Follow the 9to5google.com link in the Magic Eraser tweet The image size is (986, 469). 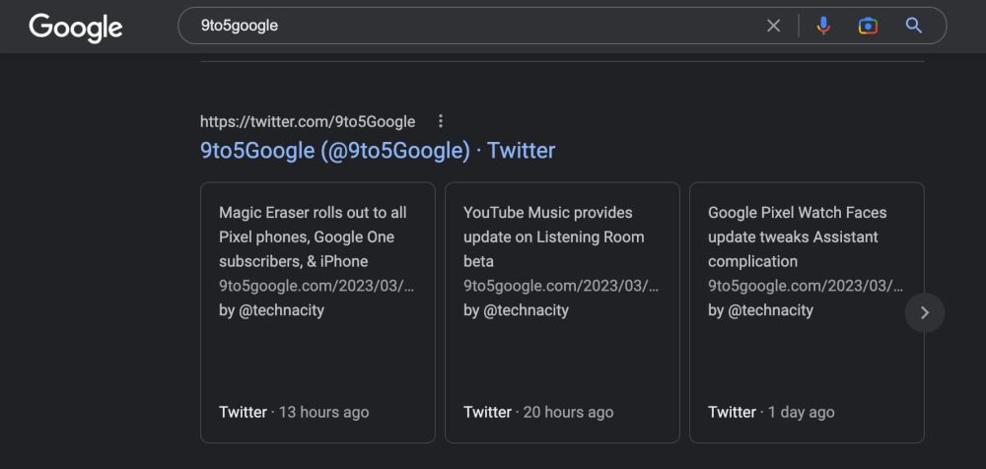[x=317, y=286]
